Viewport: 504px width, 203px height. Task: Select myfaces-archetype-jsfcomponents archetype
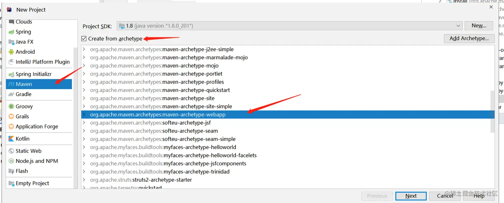288,163
